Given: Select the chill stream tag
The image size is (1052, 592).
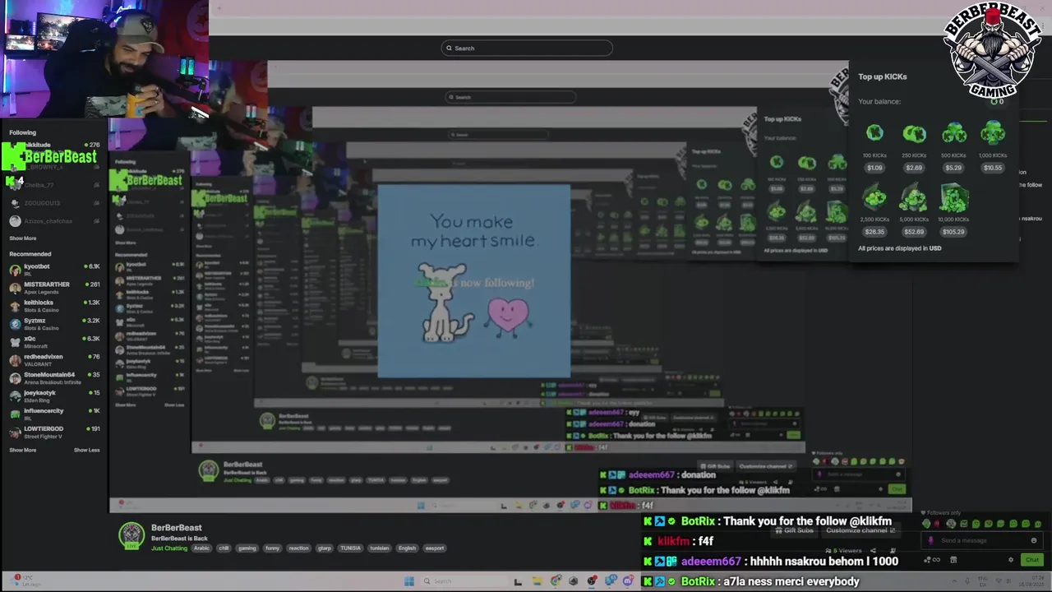Looking at the screenshot, I should 224,548.
